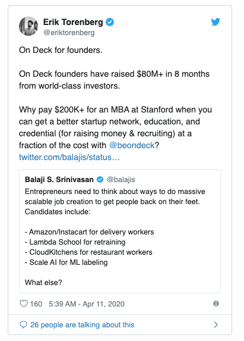244x341 pixels.
Task: Click the 160 likes count
Action: (36, 304)
